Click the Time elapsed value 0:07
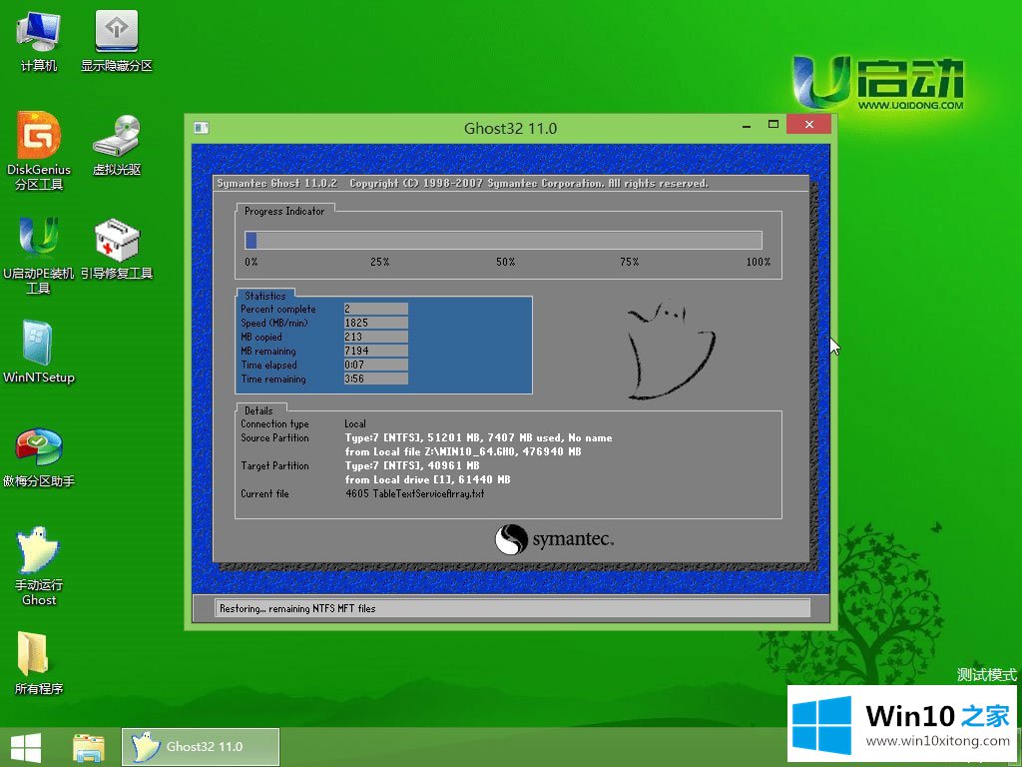 pyautogui.click(x=375, y=365)
